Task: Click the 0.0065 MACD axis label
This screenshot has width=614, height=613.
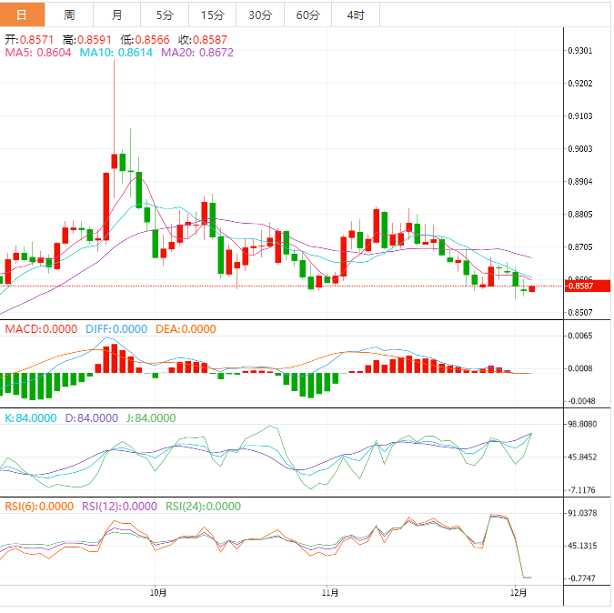Action: pos(580,336)
